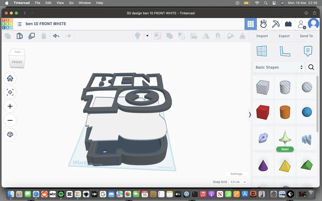Open the Align tool
This screenshot has width=322, height=201.
[x=194, y=36]
